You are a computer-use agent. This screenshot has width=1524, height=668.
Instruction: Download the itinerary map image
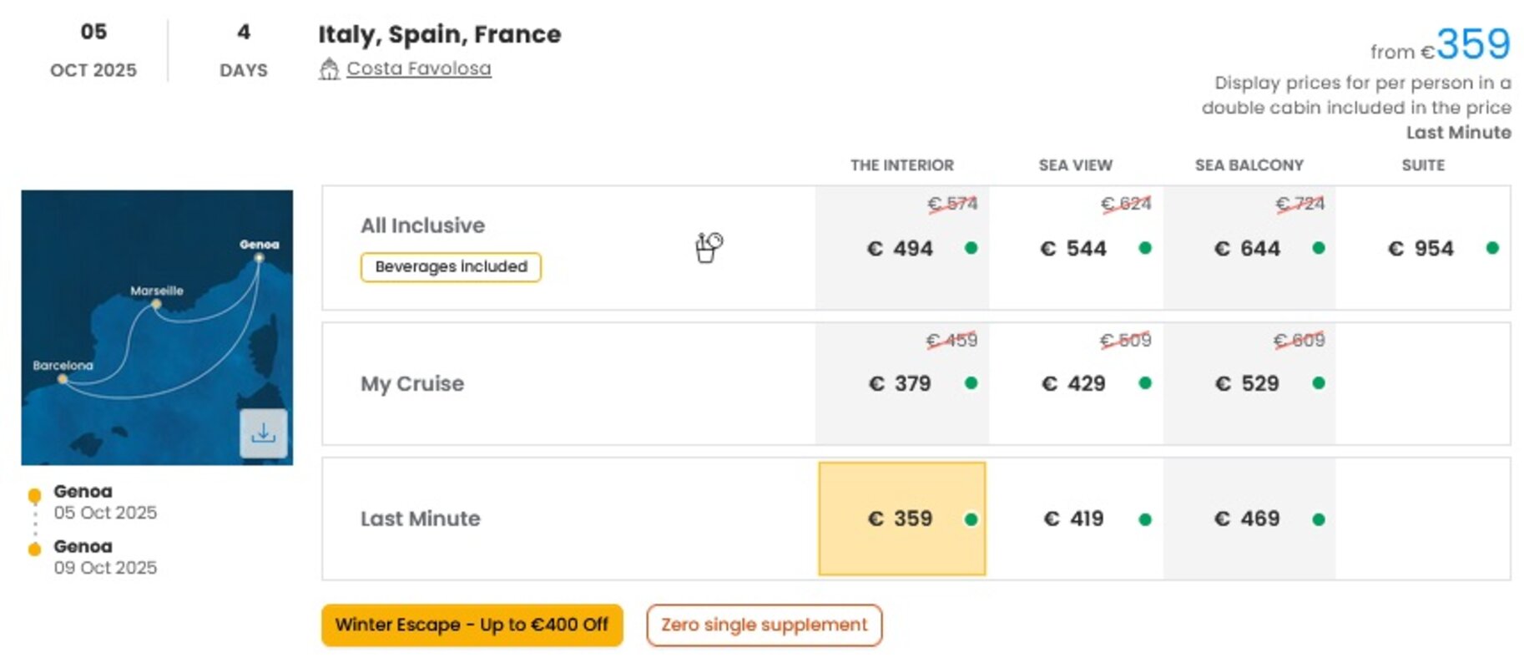pyautogui.click(x=264, y=433)
